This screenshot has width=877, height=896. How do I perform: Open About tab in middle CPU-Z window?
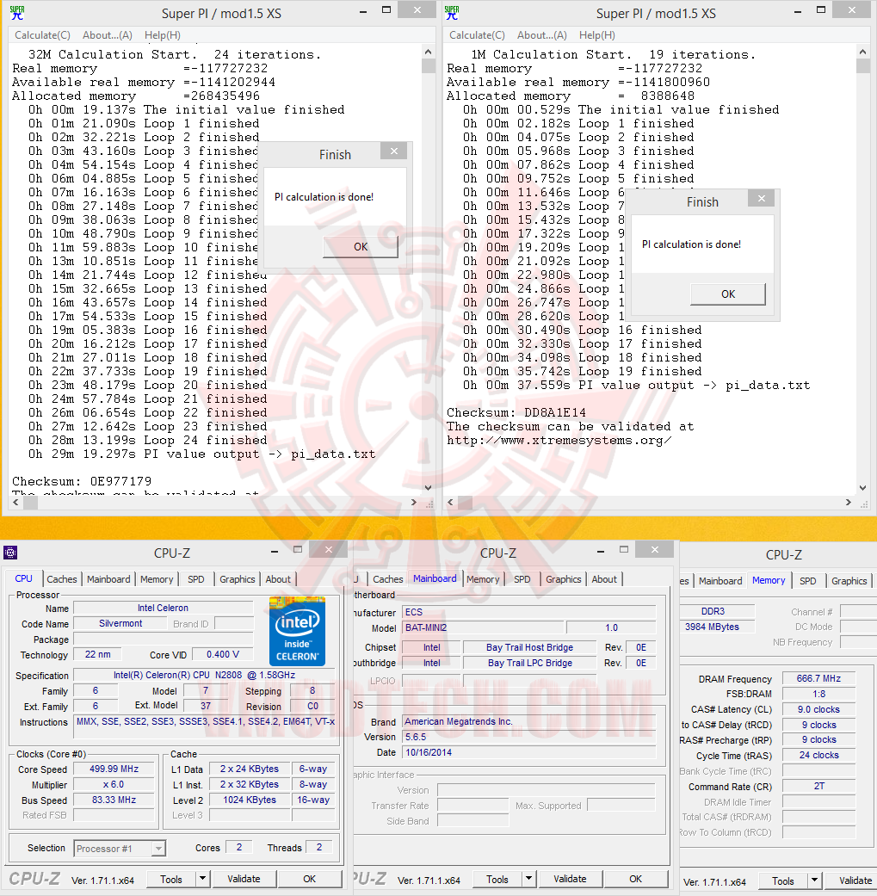pyautogui.click(x=604, y=579)
